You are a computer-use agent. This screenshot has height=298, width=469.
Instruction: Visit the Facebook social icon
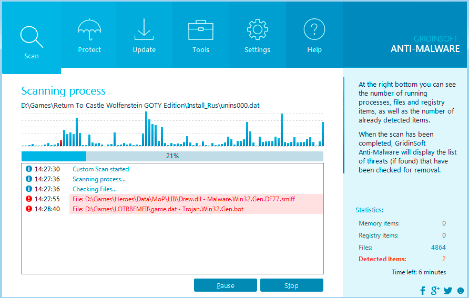click(423, 291)
